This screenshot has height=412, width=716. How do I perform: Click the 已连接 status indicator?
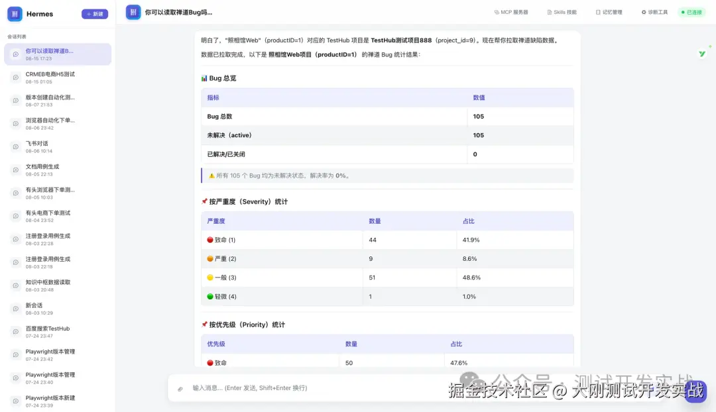point(691,13)
